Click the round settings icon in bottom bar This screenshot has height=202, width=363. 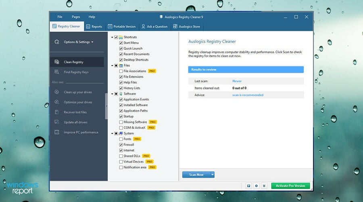[x=256, y=186]
